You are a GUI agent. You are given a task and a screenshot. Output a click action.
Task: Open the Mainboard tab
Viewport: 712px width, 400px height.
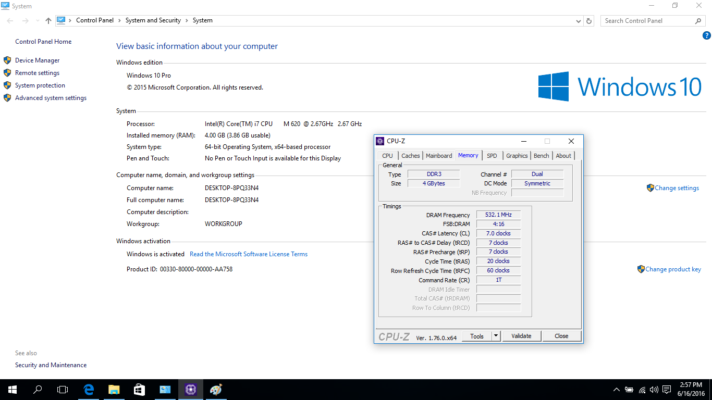[x=439, y=156]
